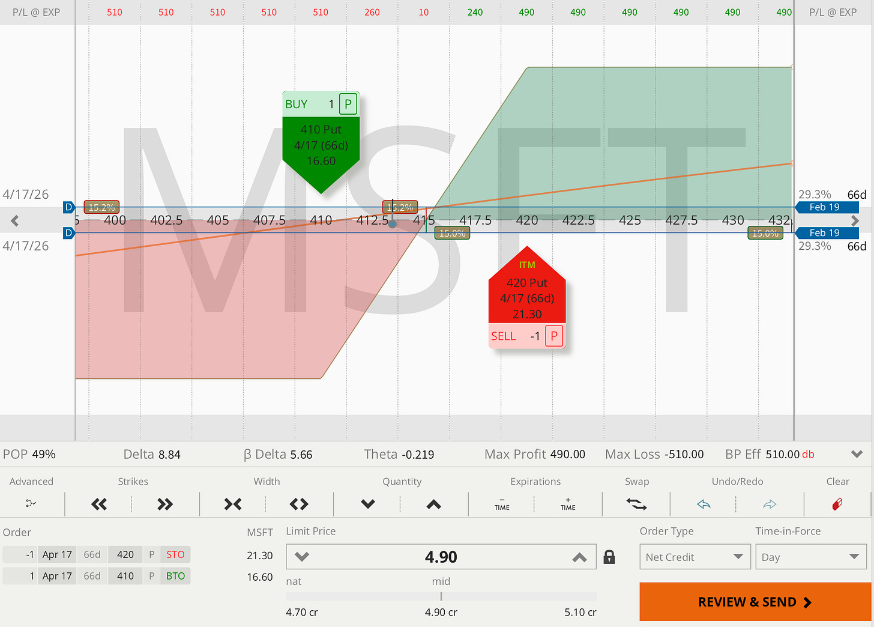Screen dimensions: 874x627
Task: Move expiration earlier with minus TIME
Action: coord(502,504)
